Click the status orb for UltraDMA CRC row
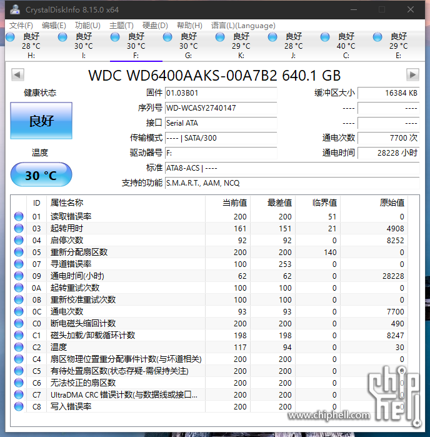Screen dimensions: 430x437 coord(19,394)
